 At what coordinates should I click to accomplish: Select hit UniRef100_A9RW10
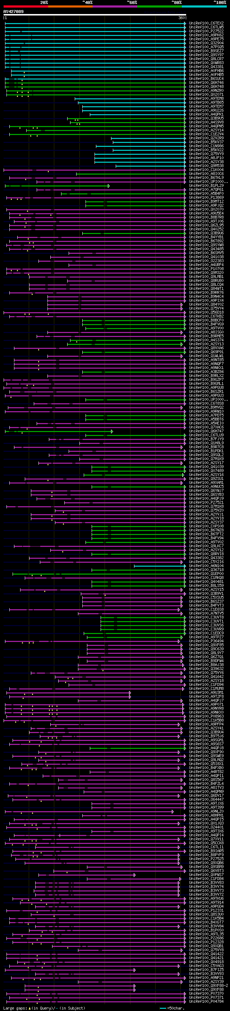(207, 411)
